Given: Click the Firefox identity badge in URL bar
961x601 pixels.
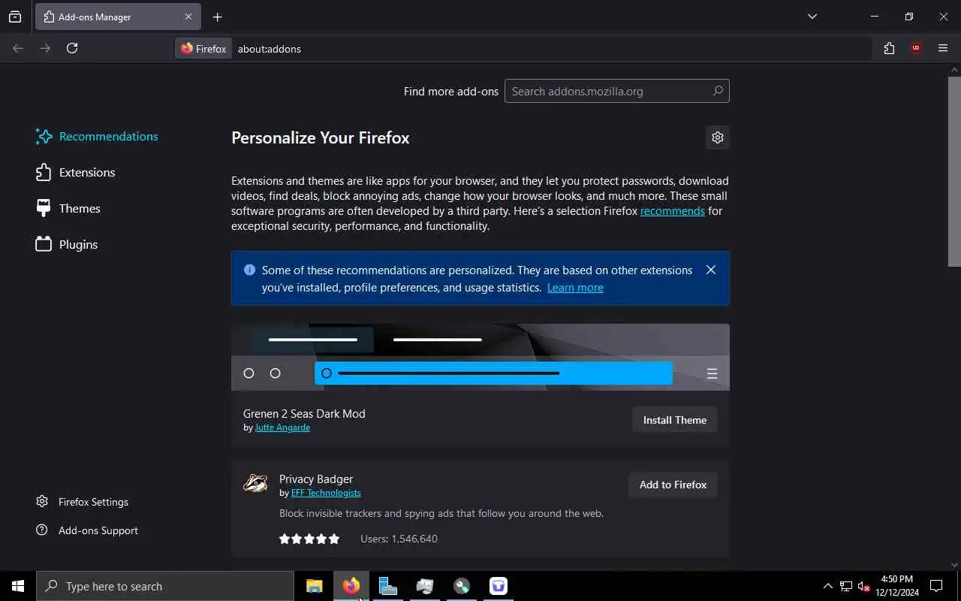Looking at the screenshot, I should pyautogui.click(x=203, y=48).
